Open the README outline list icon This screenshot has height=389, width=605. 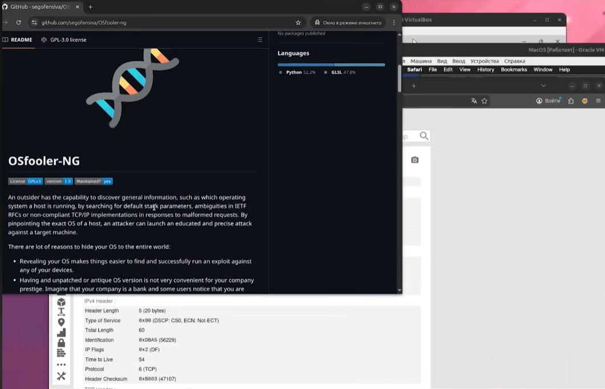(x=259, y=40)
